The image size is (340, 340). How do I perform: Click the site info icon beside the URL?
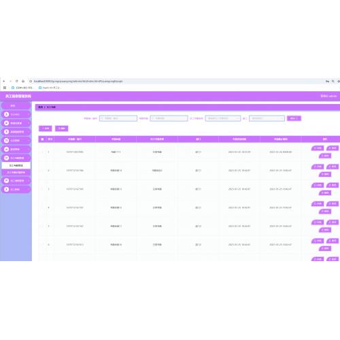point(31,81)
